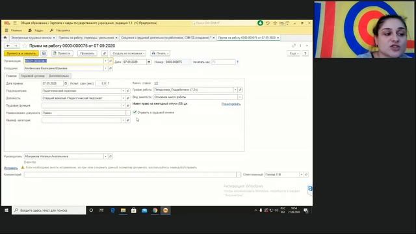Open Подразделение record icon
Screen dimensions: 416x234
point(128,91)
